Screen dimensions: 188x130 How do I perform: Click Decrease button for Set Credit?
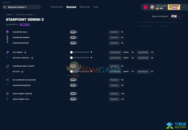coord(115,52)
